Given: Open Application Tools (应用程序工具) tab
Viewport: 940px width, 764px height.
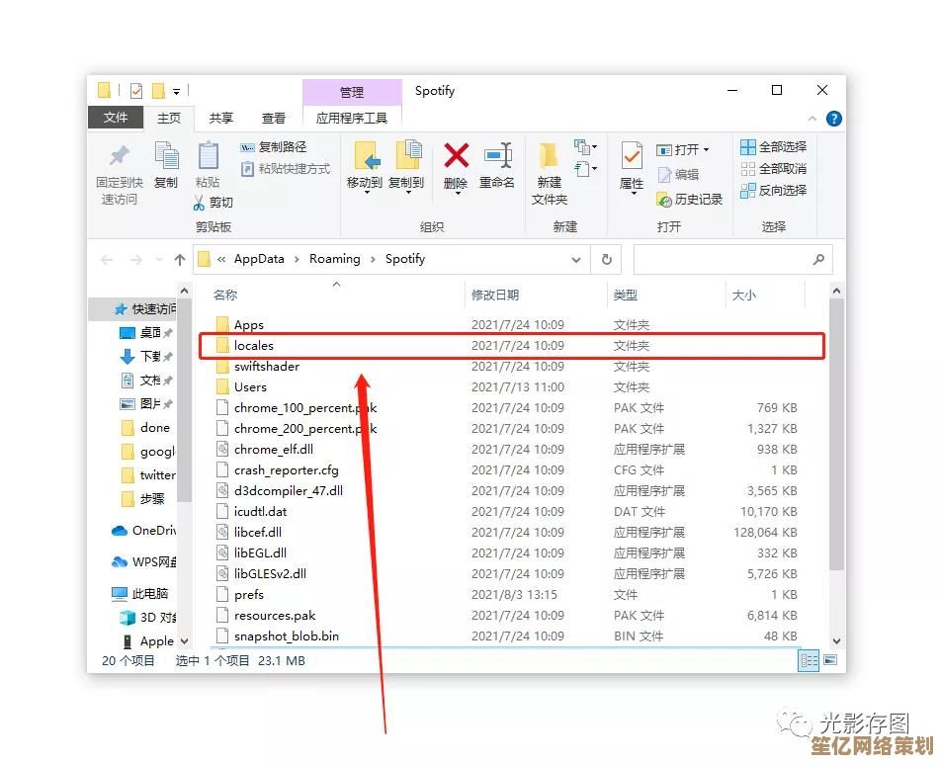Looking at the screenshot, I should (x=352, y=118).
